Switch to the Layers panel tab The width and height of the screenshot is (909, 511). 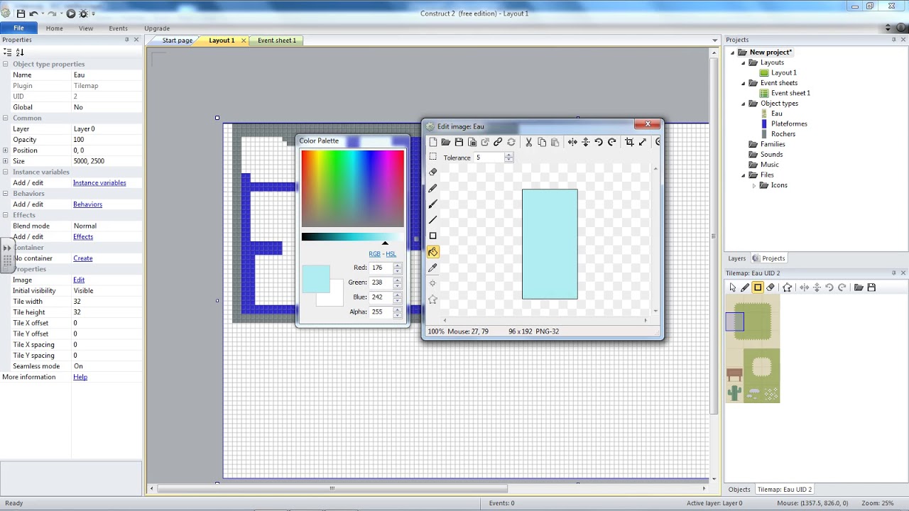[x=736, y=258]
